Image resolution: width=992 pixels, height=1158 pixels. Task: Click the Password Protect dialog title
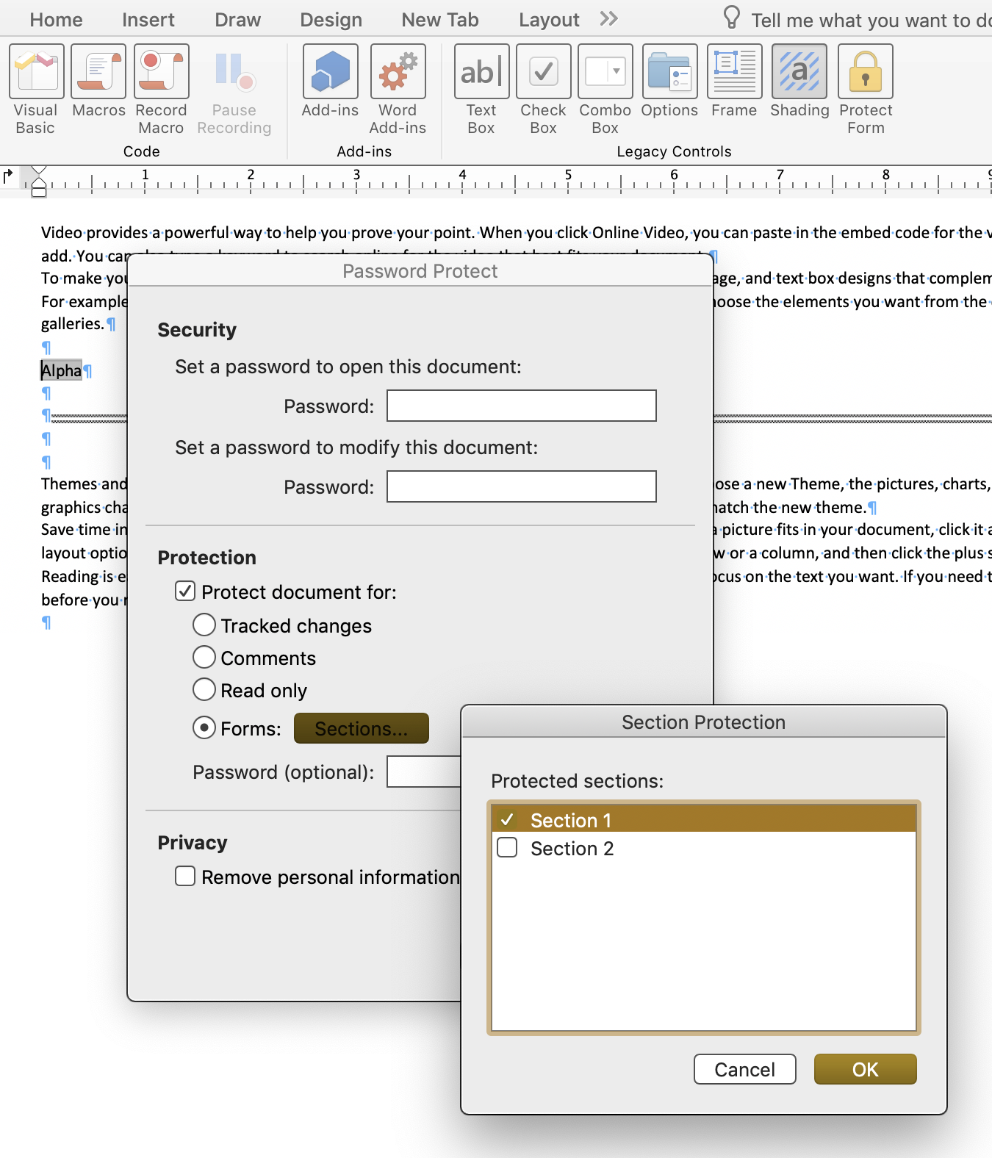(x=420, y=271)
